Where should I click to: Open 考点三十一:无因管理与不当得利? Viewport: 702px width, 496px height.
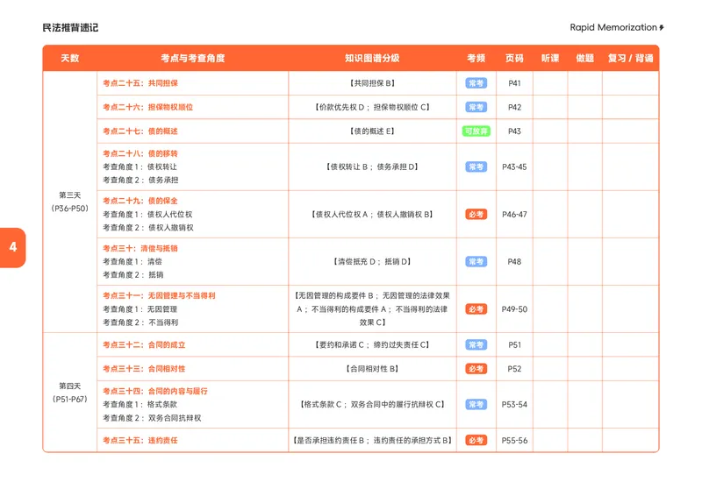159,295
